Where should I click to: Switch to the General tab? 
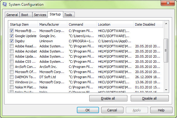12,15
